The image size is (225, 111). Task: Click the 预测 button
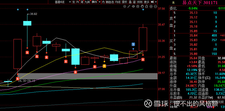[x=139, y=2]
